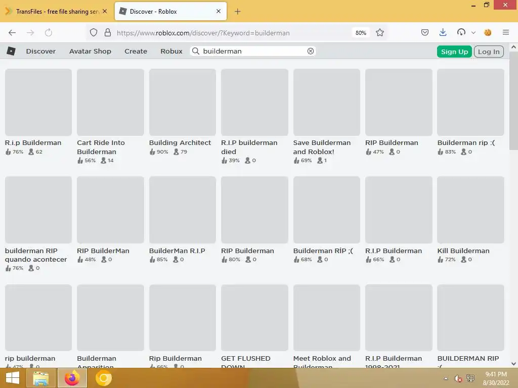Open the Cart Ride Into Builderman title link
Viewport: 518px width, 388px height.
point(101,147)
